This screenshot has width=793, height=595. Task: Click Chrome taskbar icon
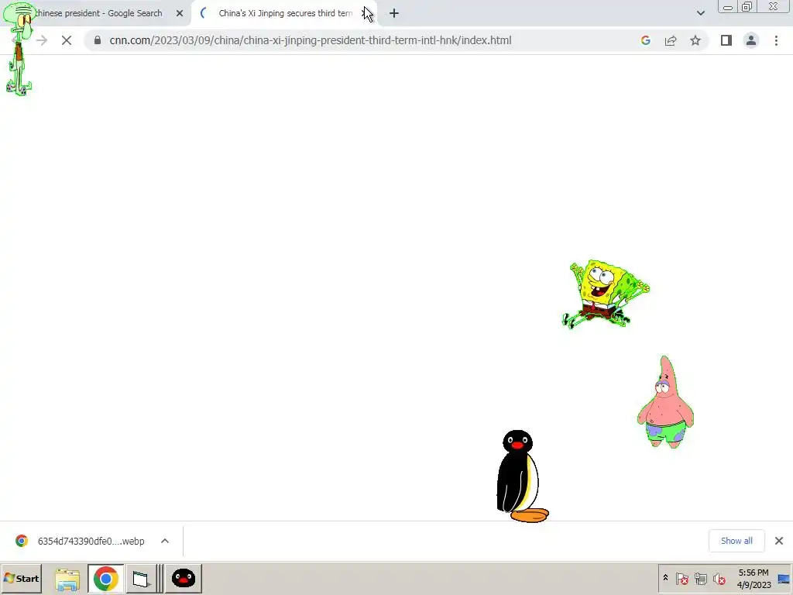pos(105,578)
